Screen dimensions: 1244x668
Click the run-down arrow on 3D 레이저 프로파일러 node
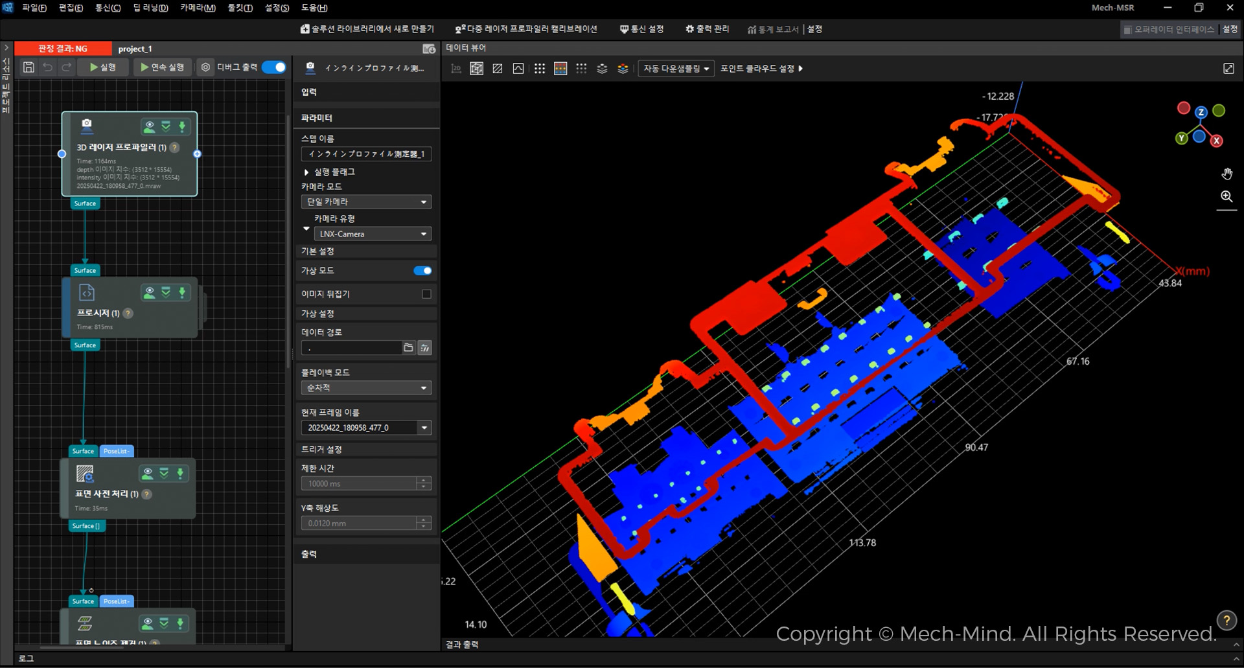[182, 126]
